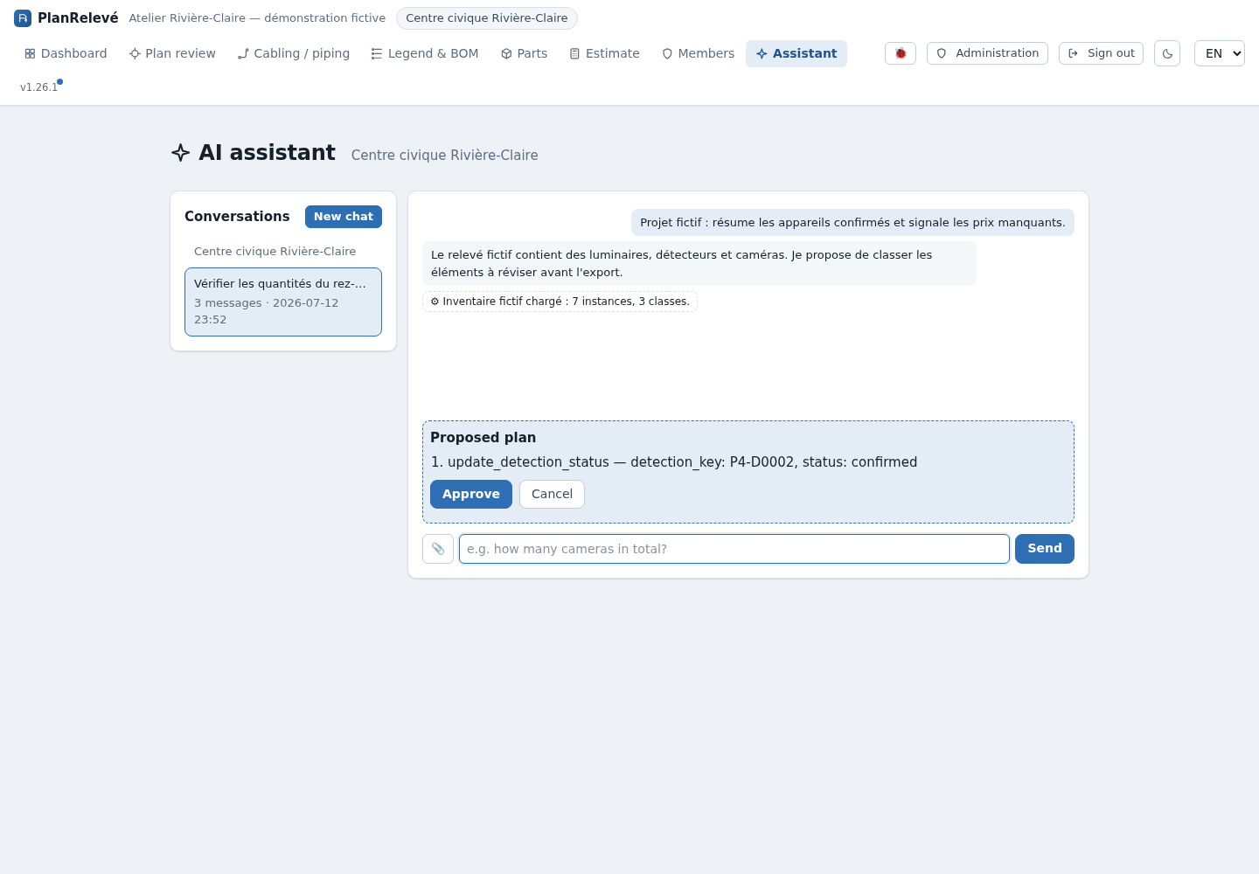Click the Conversations heading

(237, 217)
